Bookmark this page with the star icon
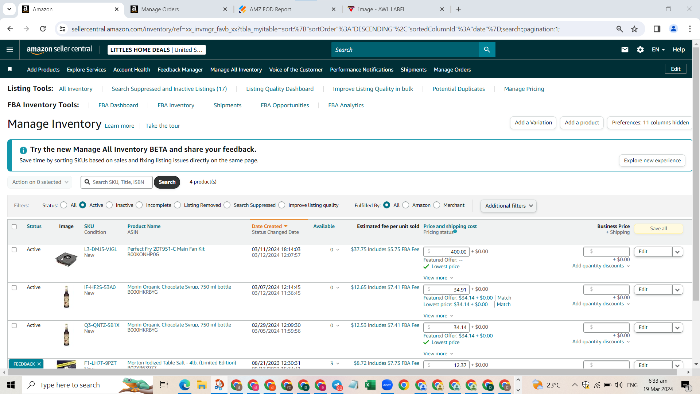 634,29
